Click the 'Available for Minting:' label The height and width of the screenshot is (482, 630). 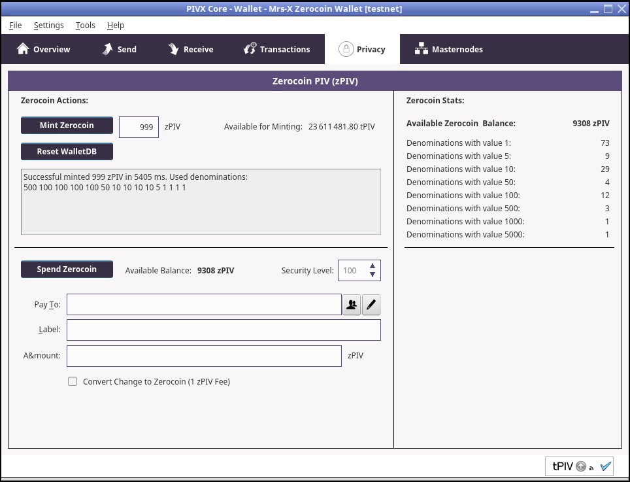[x=263, y=127]
